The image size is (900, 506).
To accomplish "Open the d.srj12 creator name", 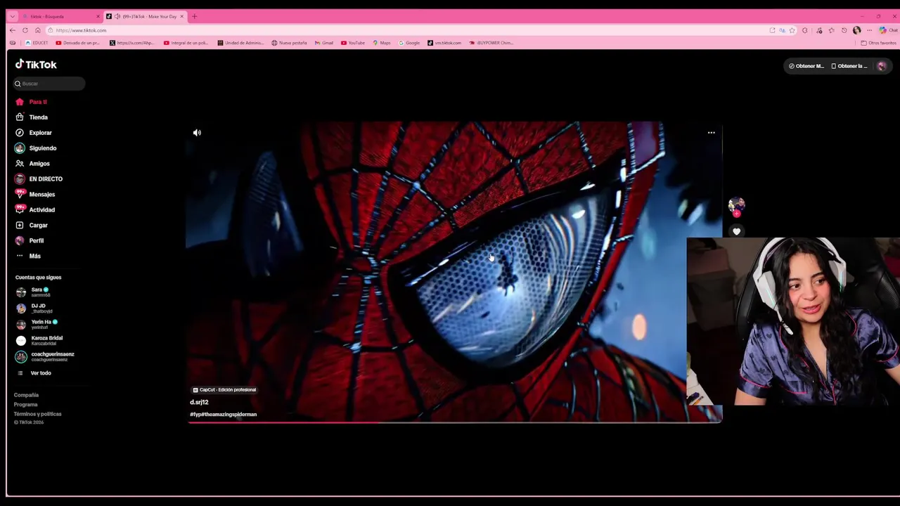I will tap(199, 402).
